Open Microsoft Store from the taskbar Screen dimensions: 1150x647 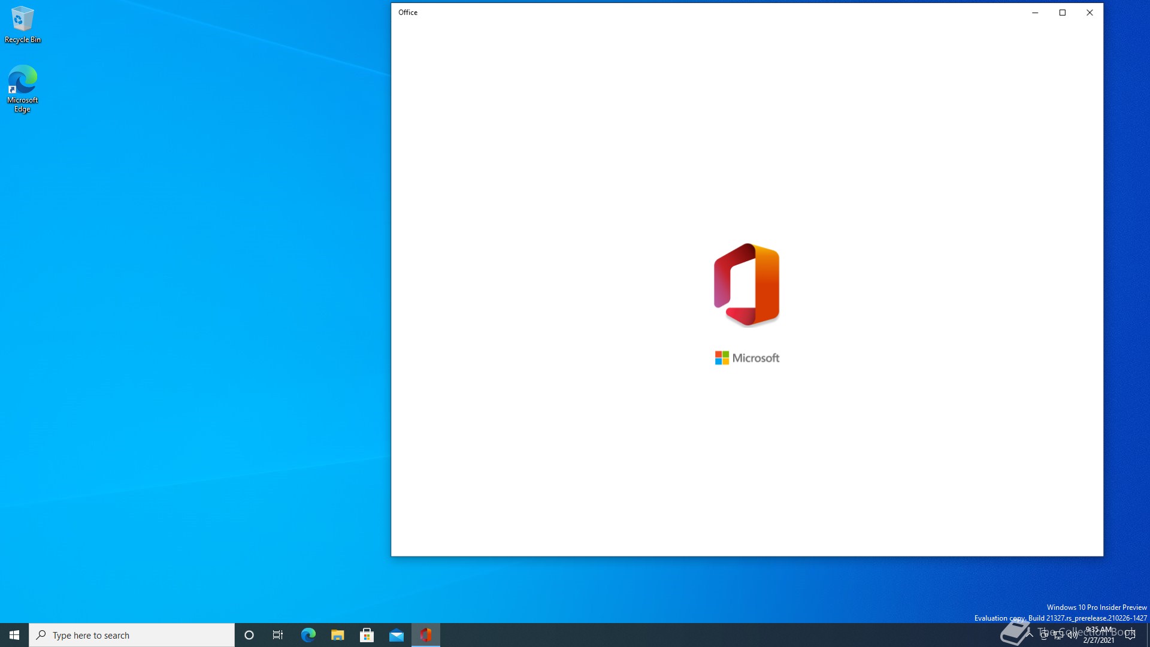pos(367,635)
